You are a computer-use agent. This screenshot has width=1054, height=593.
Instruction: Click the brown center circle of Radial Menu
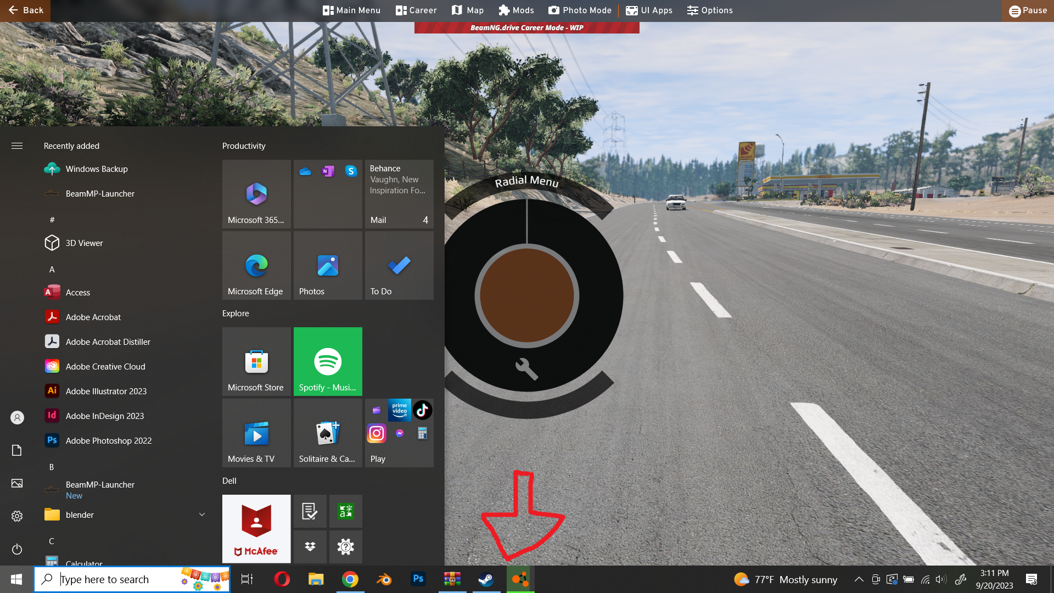point(526,295)
